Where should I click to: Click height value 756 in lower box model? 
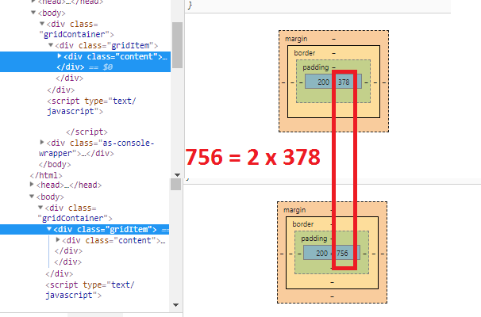tap(342, 254)
